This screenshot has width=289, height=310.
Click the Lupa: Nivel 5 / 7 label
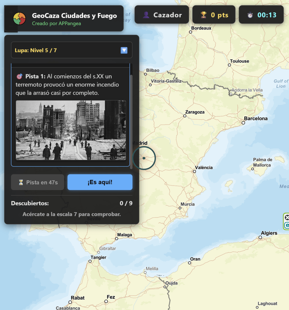36,50
